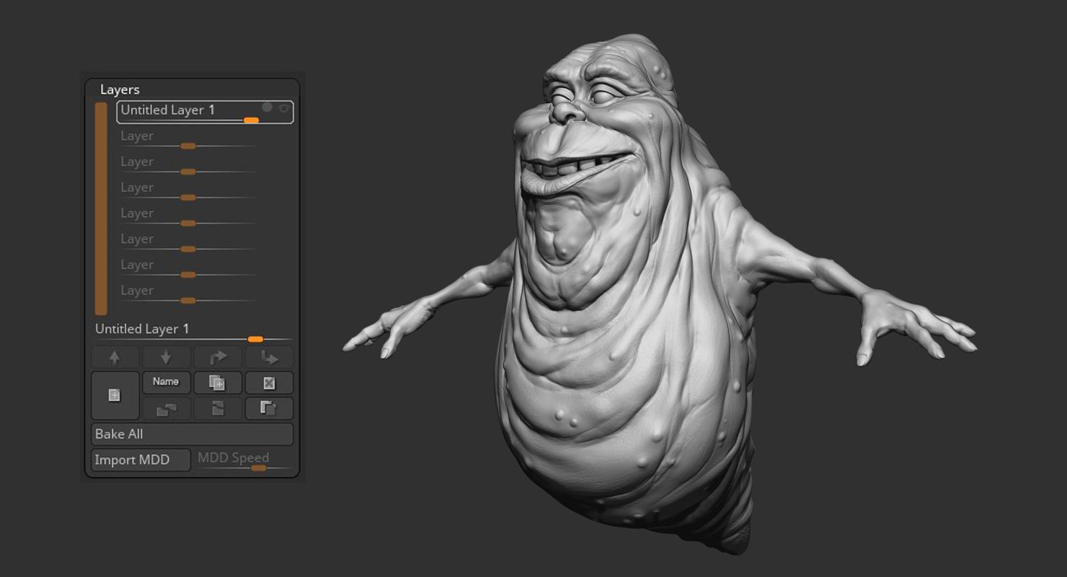
Task: Click the Import MDD button
Action: 141,459
